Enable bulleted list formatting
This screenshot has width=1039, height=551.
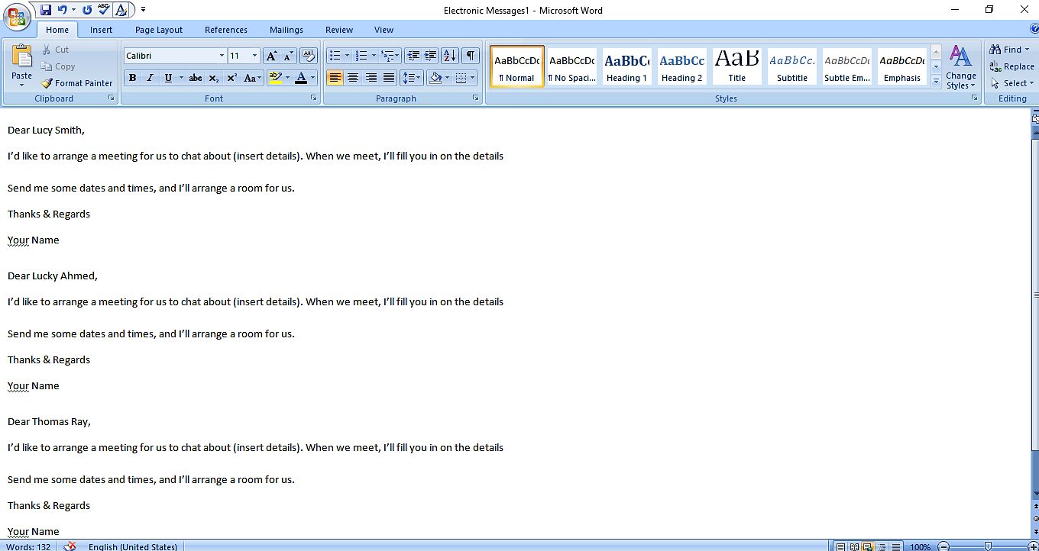click(334, 56)
